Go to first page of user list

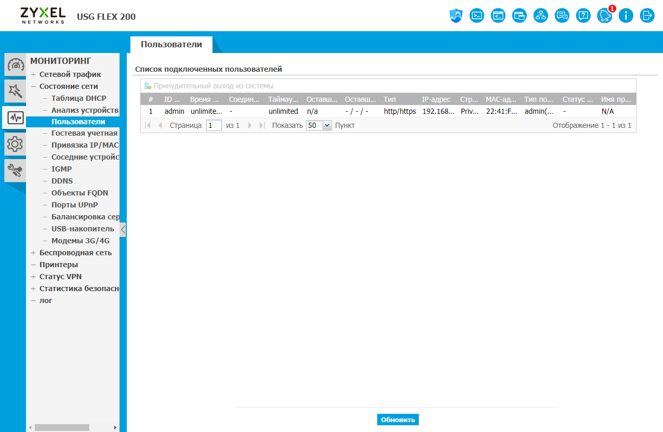[x=148, y=125]
